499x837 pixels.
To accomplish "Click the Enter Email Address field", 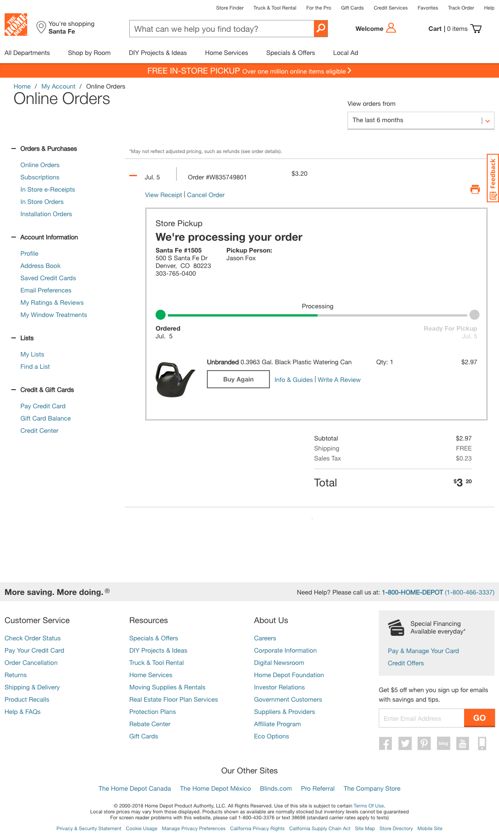I will [x=421, y=718].
